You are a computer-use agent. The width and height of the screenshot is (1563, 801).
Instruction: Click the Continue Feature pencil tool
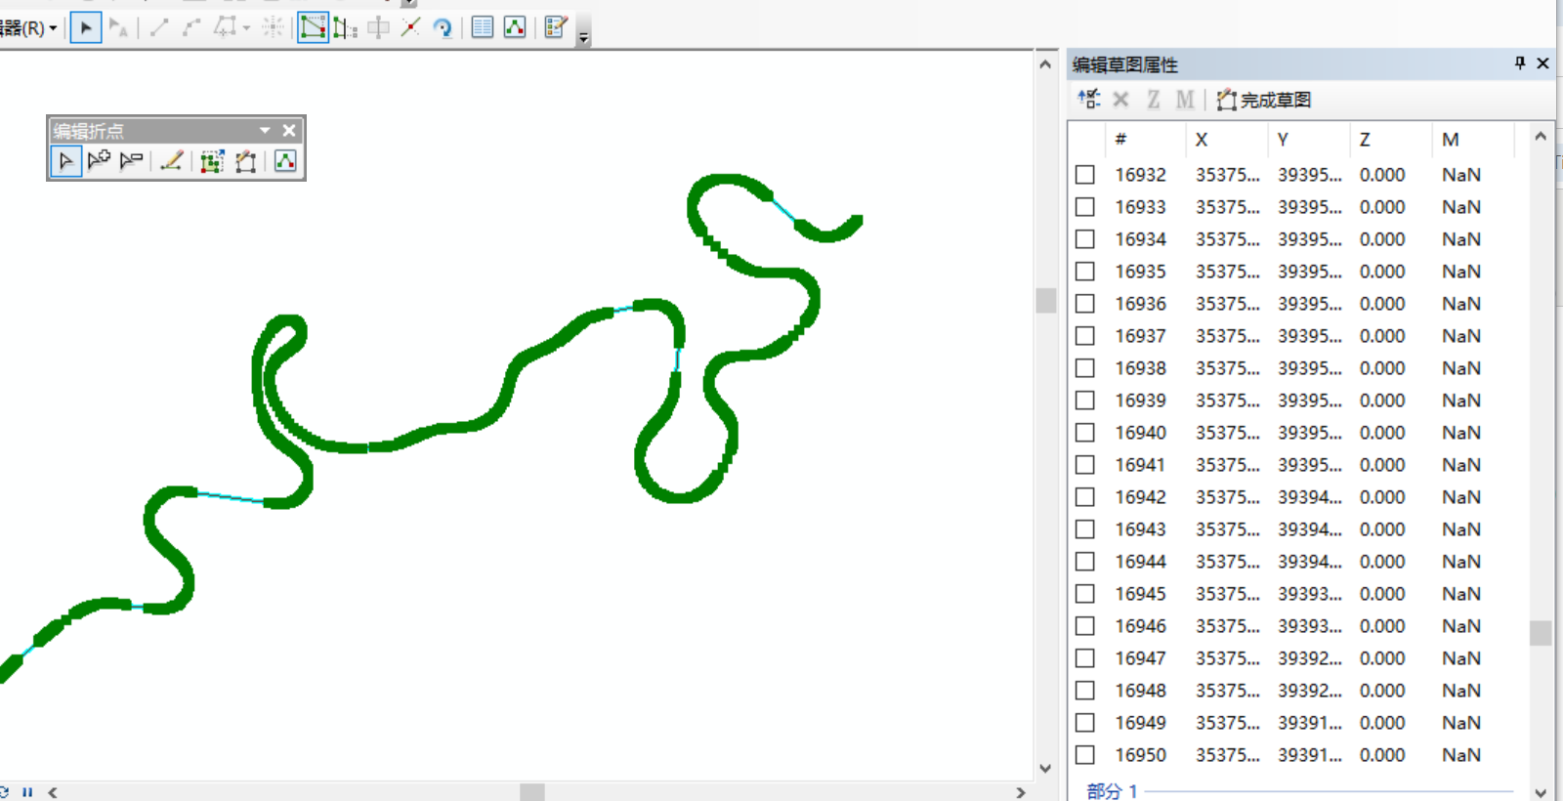point(172,161)
